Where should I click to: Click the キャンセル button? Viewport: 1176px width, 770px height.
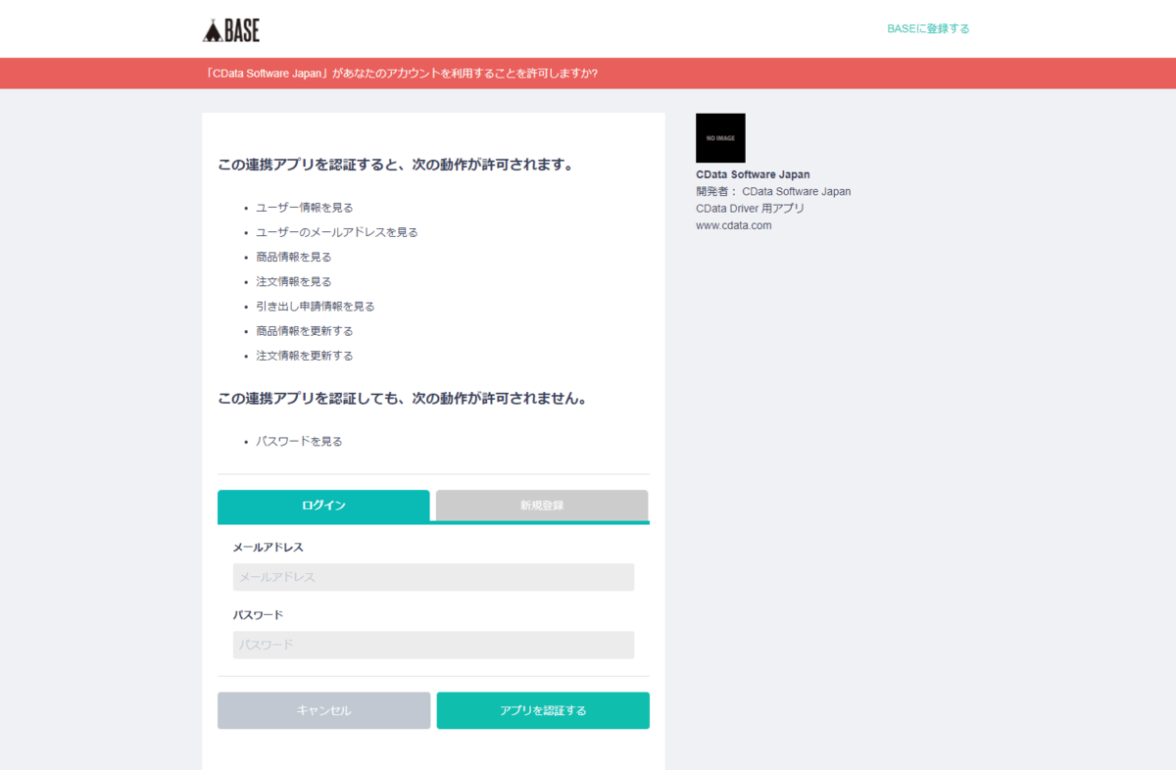323,710
